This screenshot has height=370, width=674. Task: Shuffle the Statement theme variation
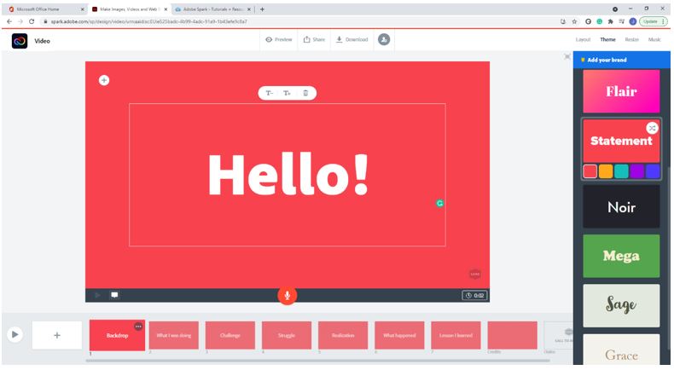click(x=652, y=128)
